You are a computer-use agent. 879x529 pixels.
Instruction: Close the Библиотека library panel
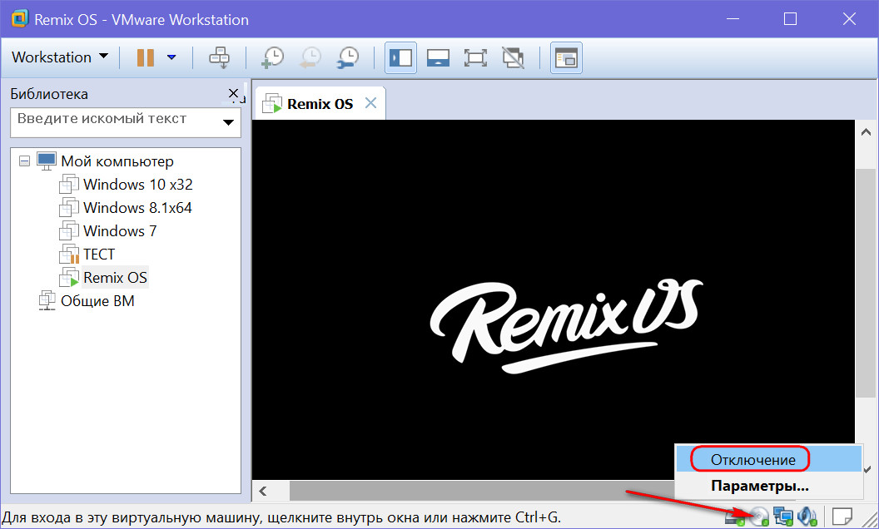click(x=234, y=93)
